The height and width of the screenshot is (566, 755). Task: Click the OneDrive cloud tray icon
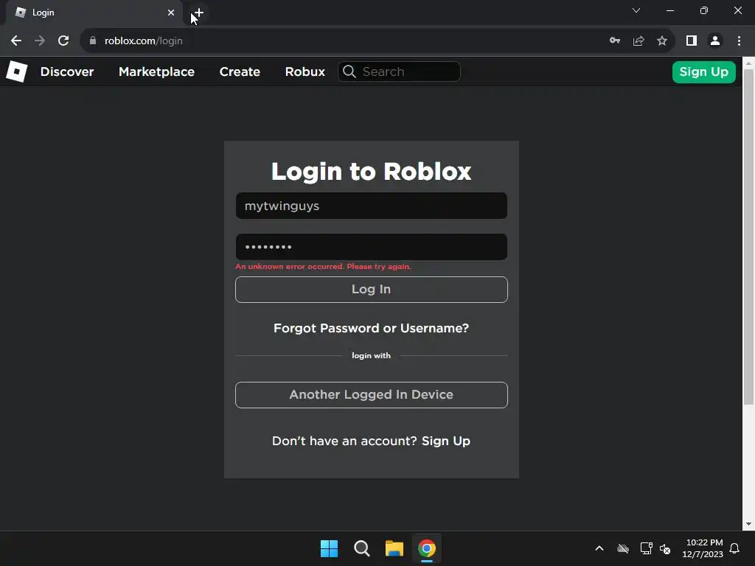click(x=623, y=548)
